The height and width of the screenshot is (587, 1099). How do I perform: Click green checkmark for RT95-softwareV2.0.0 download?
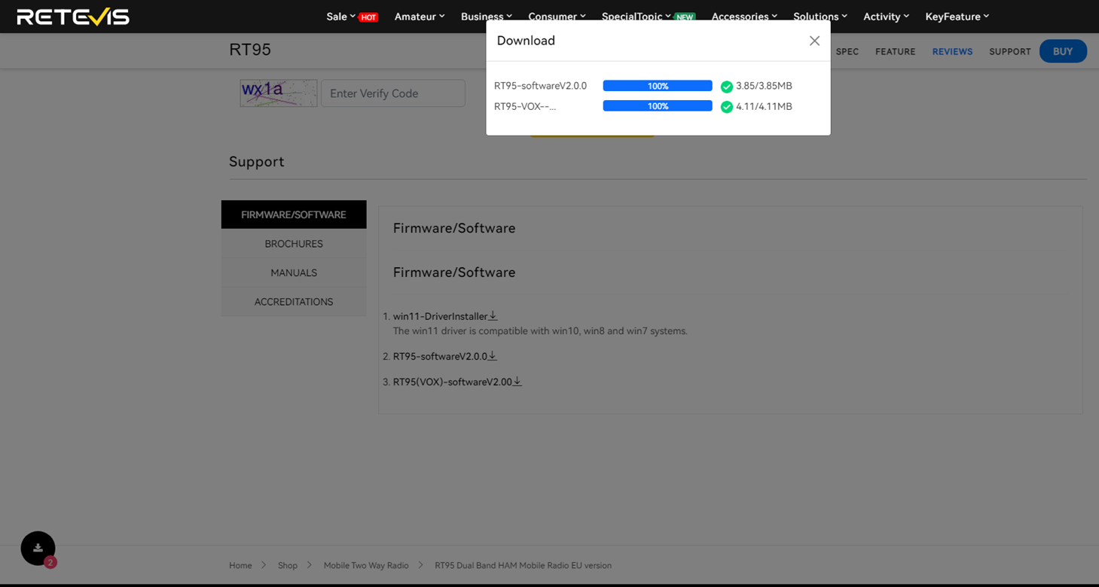(x=727, y=87)
